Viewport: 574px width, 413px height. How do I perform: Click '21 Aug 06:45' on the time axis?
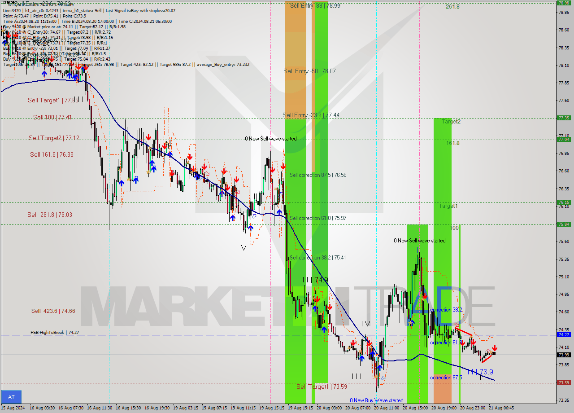point(502,408)
